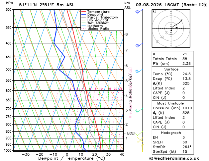Click the 'km ASL' axis label
The height and width of the screenshot is (161, 209).
128,5
